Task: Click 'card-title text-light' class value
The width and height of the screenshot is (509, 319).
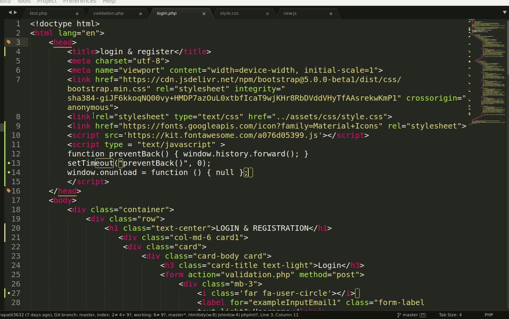Action: 262,265
